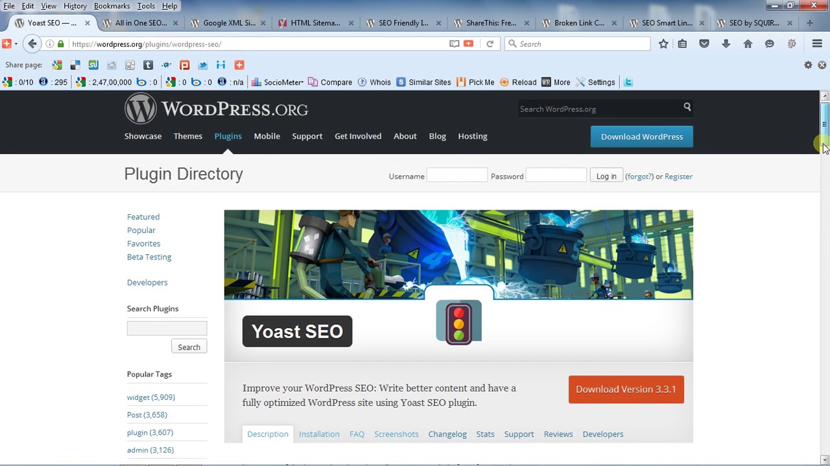The height and width of the screenshot is (466, 830).
Task: Click the browser Search box
Action: [577, 44]
